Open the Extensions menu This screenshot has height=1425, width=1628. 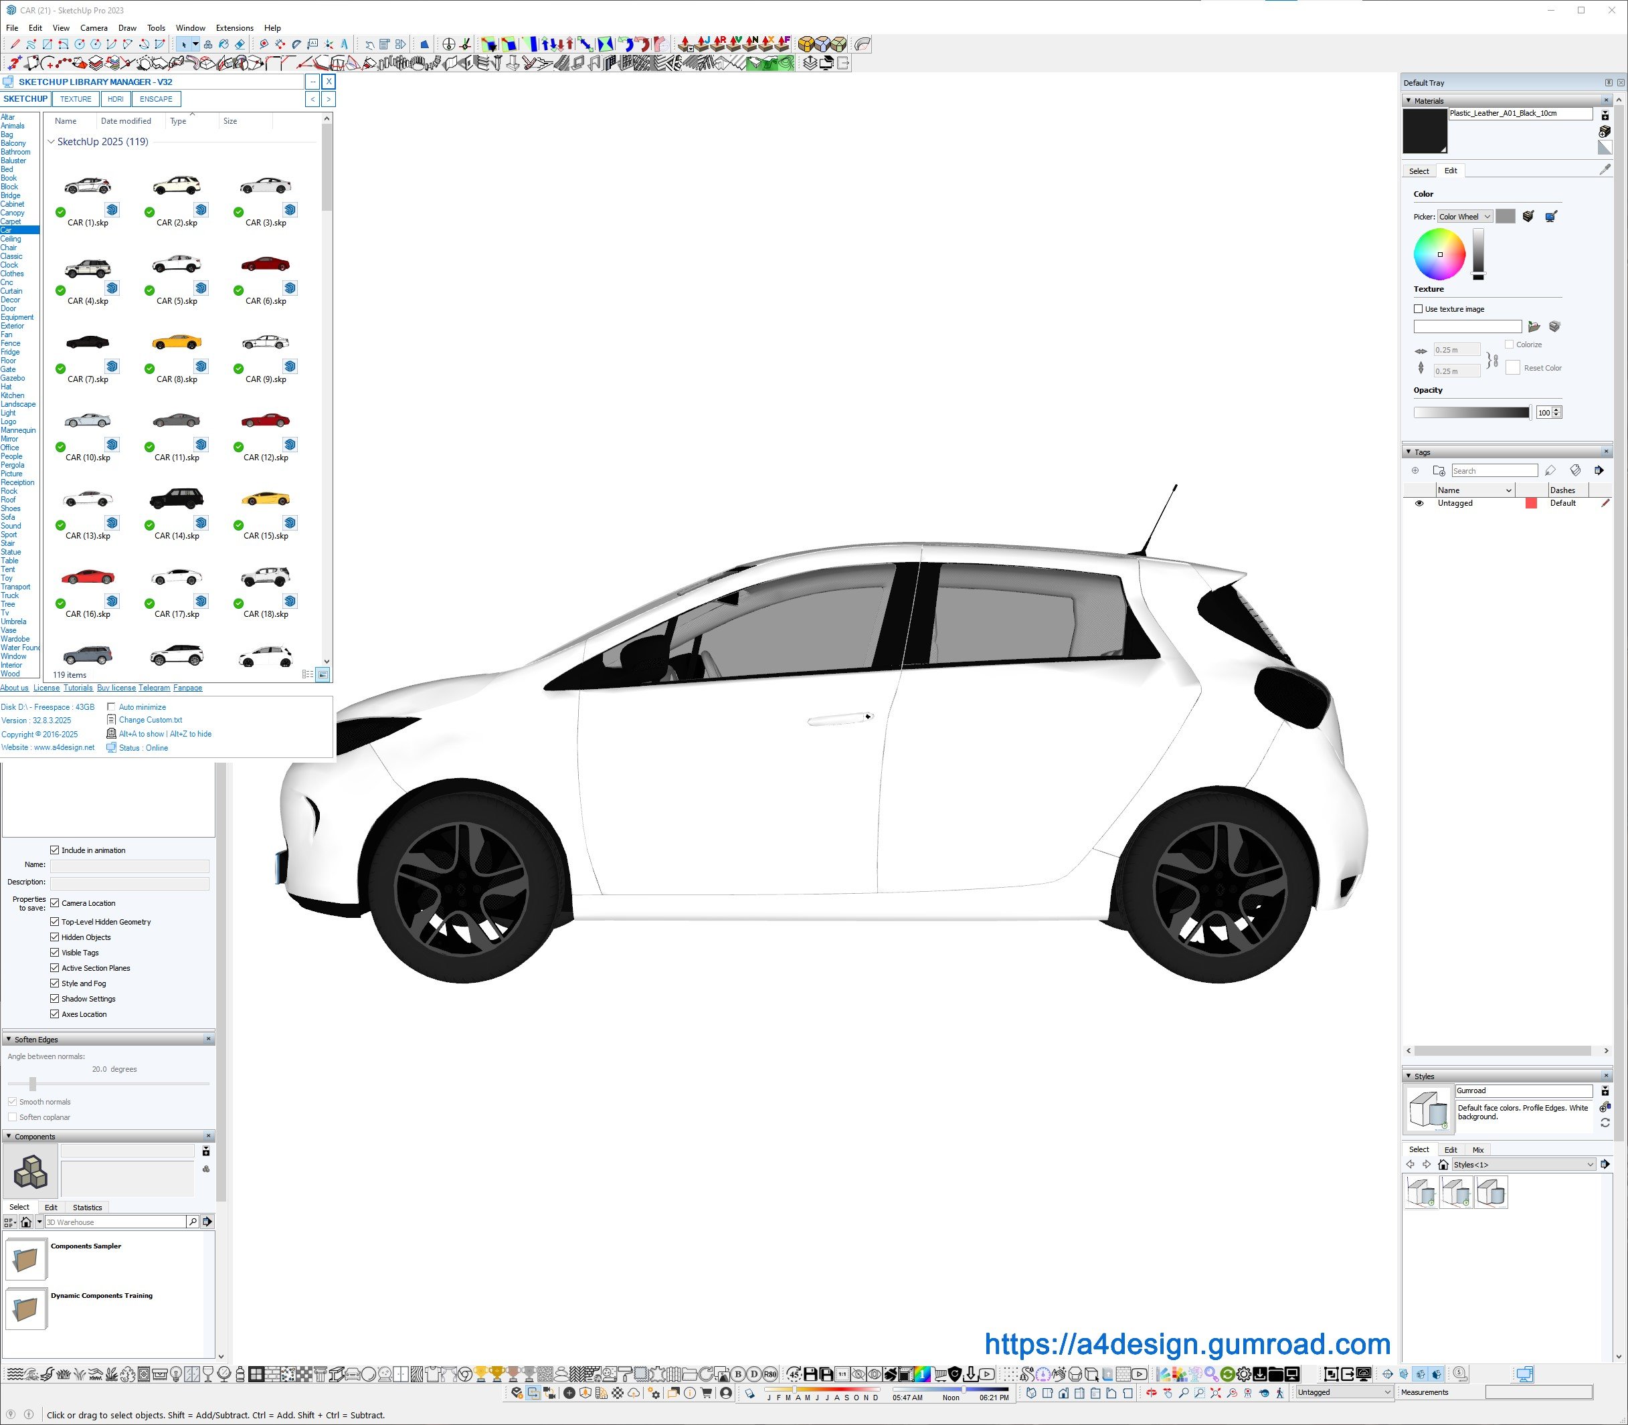coord(235,28)
